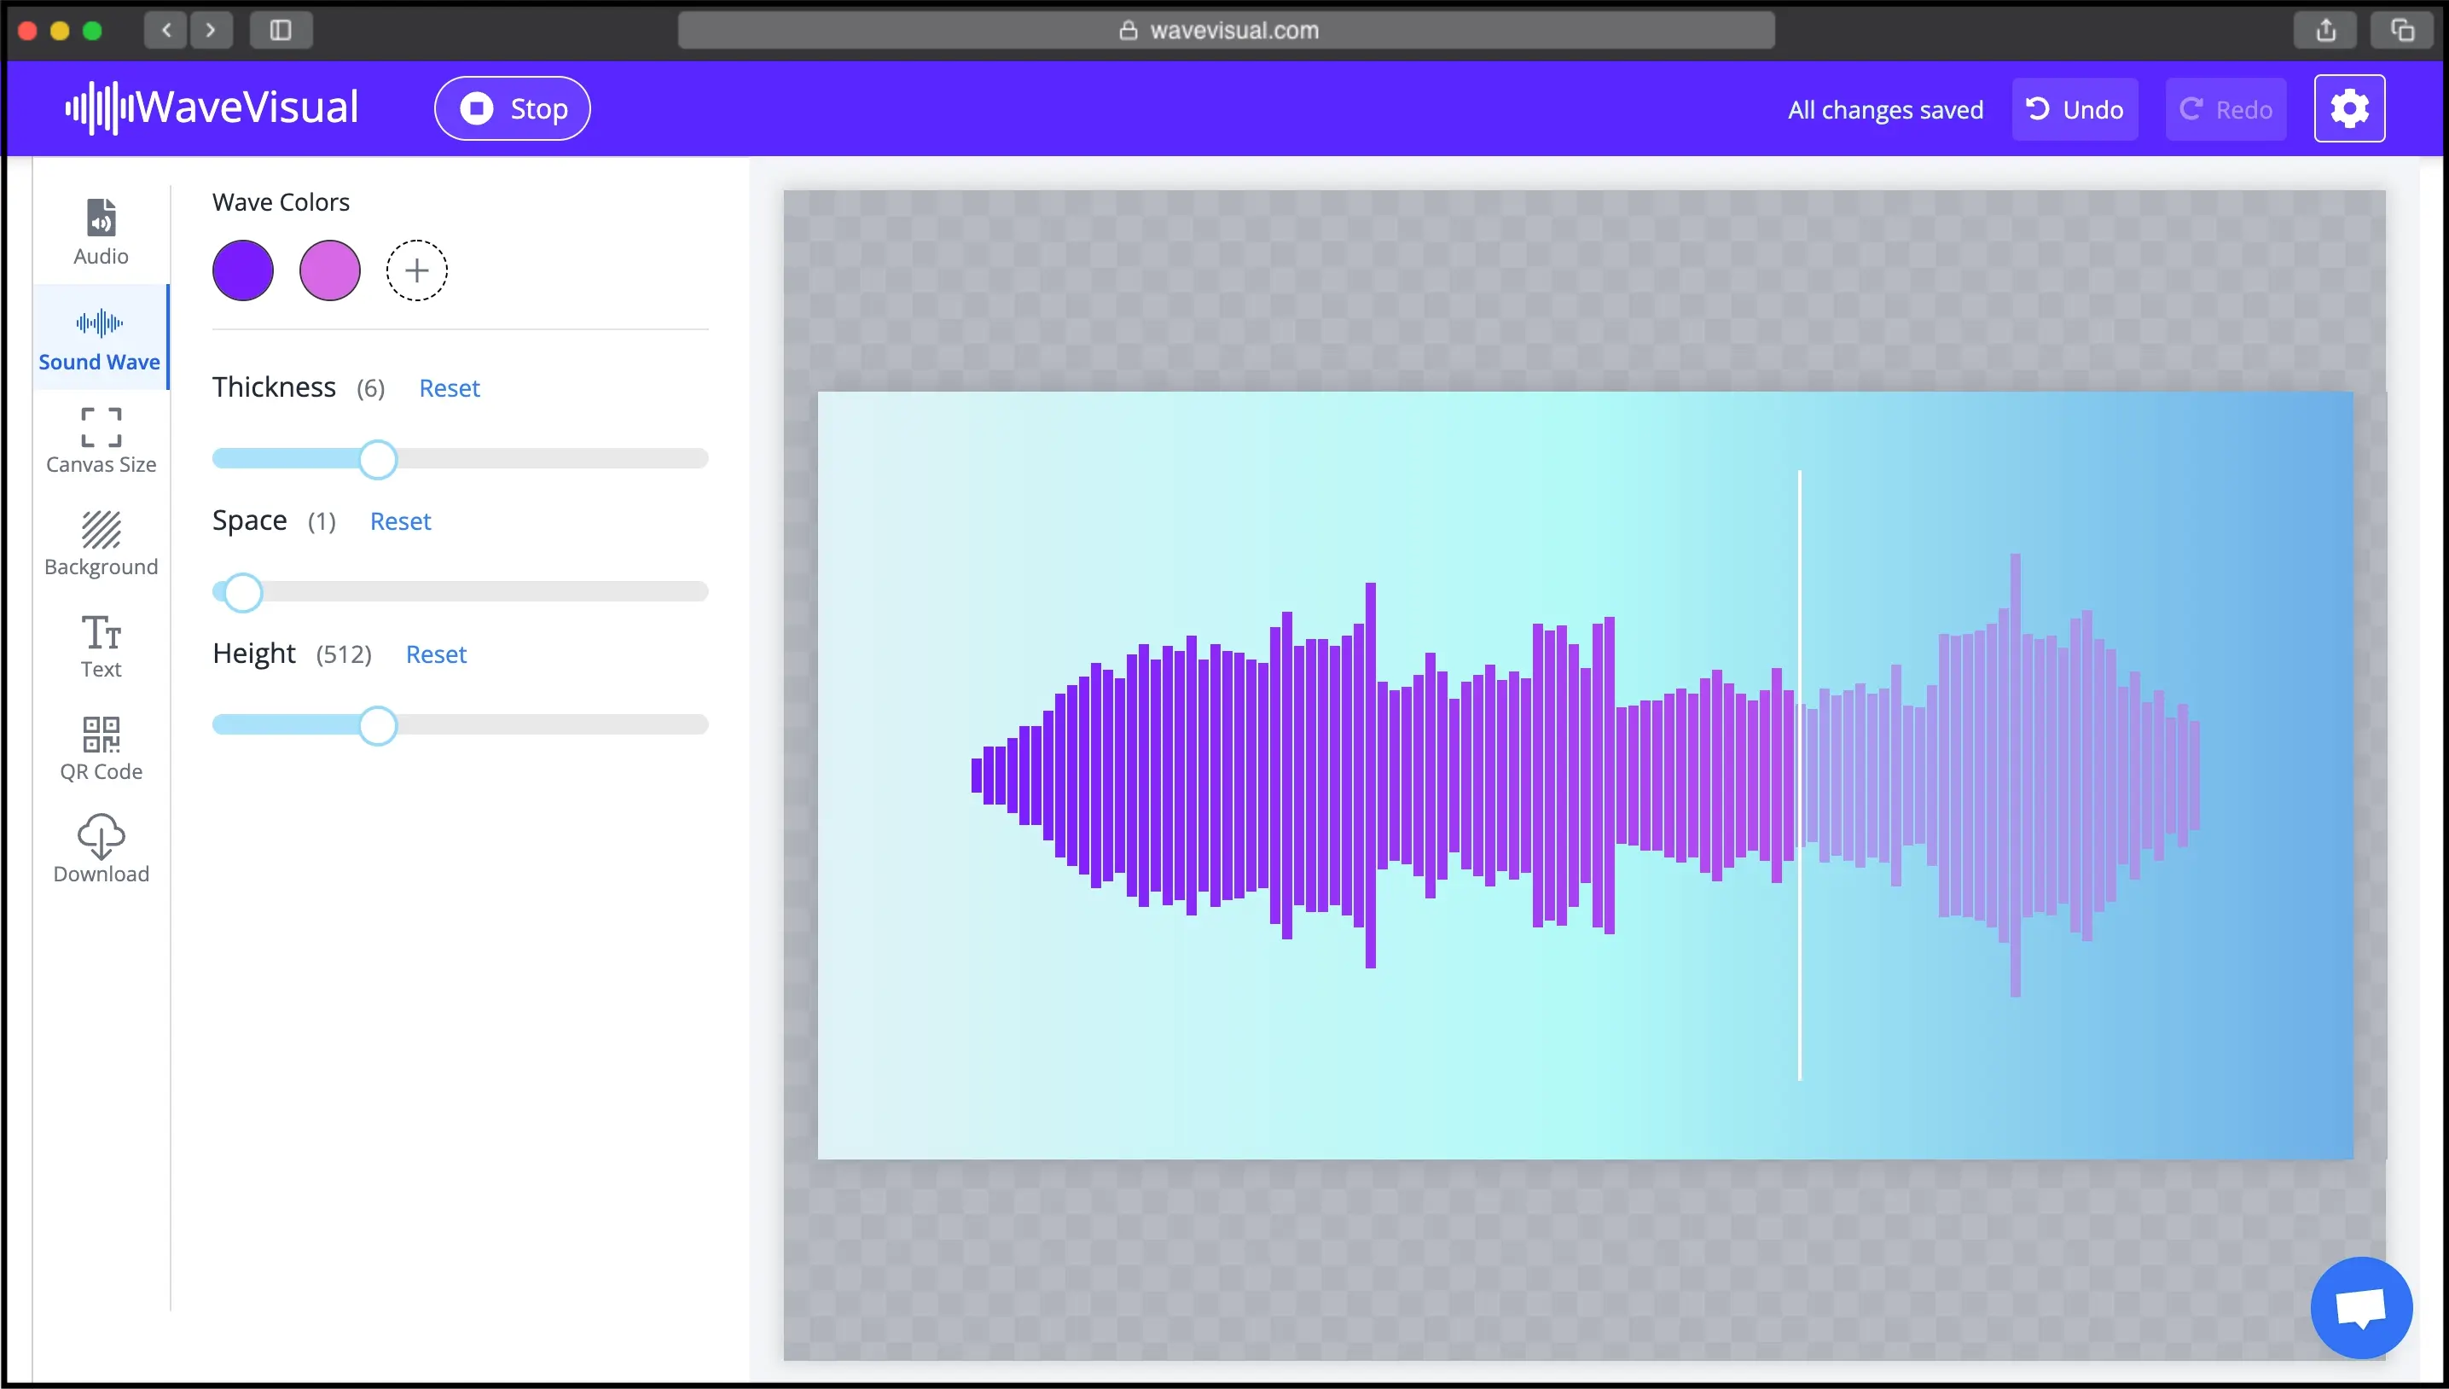The width and height of the screenshot is (2449, 1389).
Task: Select the Sound Wave panel
Action: (x=99, y=339)
